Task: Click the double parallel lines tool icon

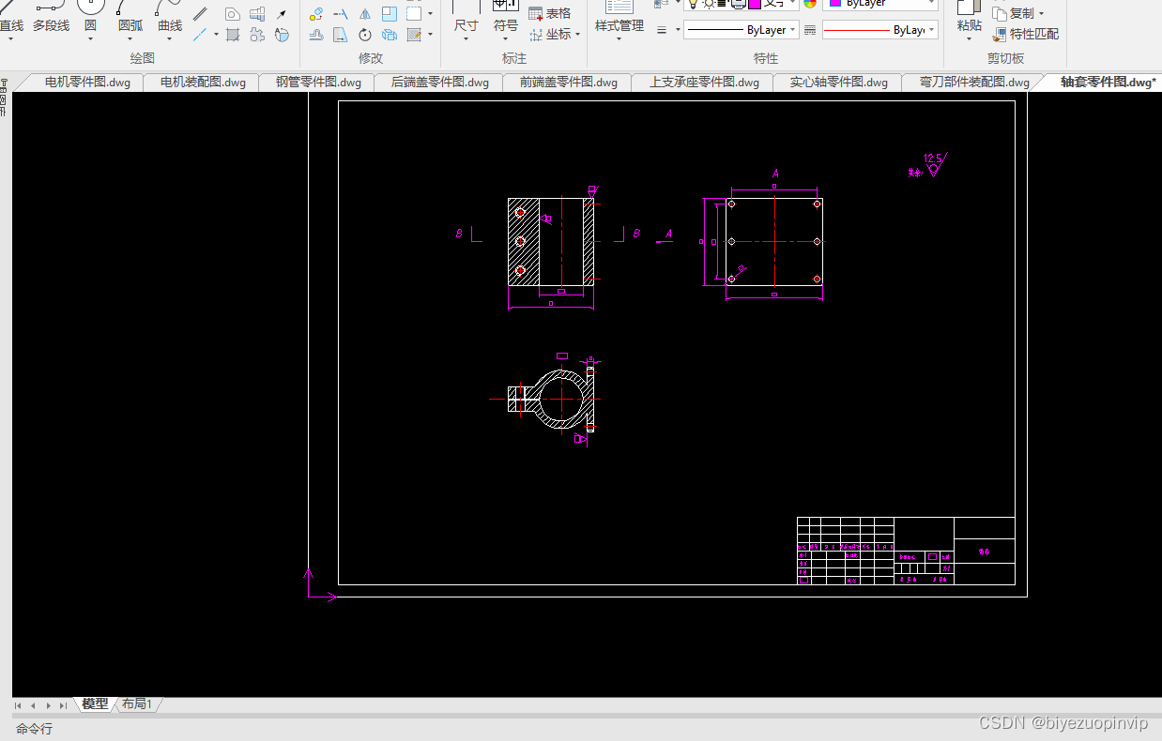Action: [x=200, y=15]
